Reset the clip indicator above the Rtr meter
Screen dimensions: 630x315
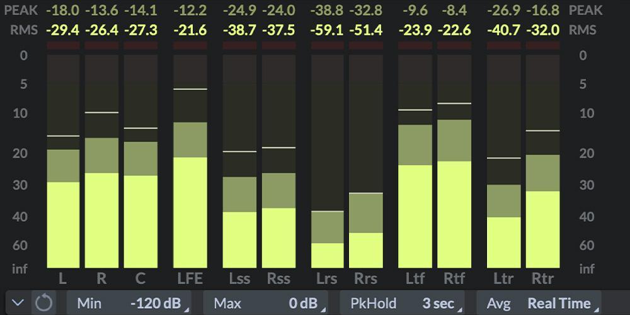pyautogui.click(x=543, y=45)
